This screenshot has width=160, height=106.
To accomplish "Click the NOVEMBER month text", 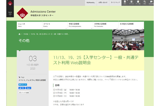I will click(x=33, y=65).
